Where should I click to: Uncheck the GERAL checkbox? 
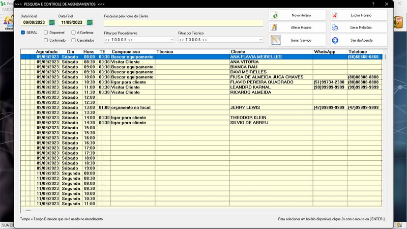(x=23, y=33)
